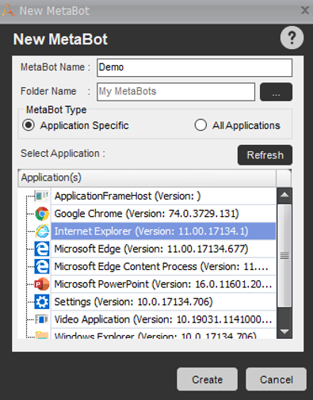Click the ApplicationFrameHost app icon
This screenshot has height=400, width=313.
tap(42, 196)
